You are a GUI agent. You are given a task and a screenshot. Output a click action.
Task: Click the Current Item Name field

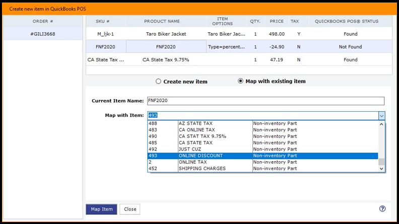(265, 101)
